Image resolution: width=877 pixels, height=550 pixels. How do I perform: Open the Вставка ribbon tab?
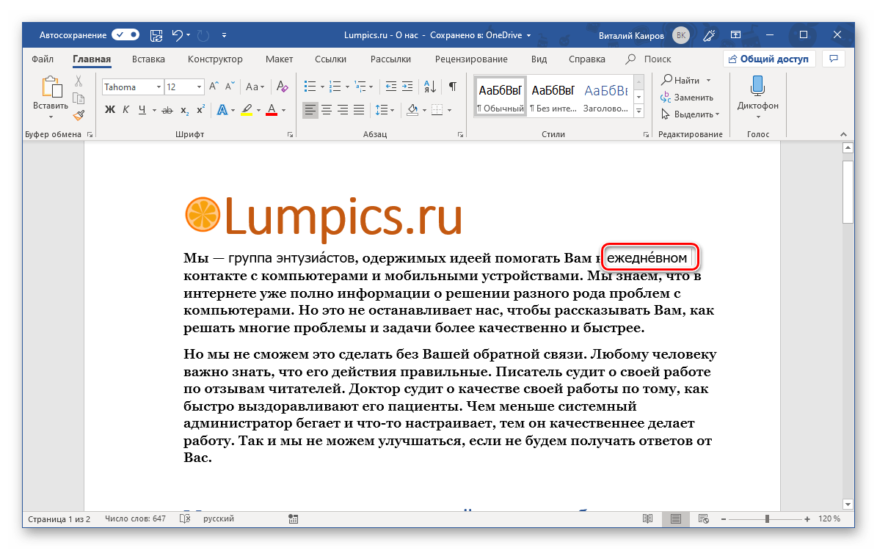click(148, 59)
